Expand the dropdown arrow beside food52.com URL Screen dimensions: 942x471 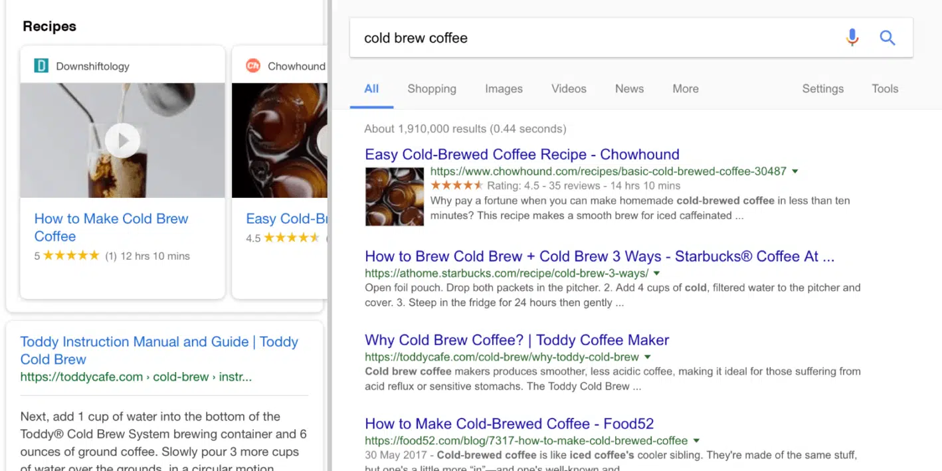[696, 440]
